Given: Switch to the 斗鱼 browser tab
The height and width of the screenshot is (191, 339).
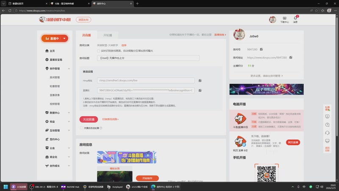Looking at the screenshot, I should 70,3.
